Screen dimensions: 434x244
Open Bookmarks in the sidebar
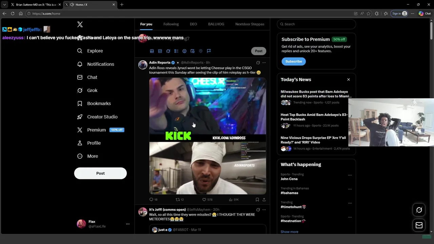[x=94, y=103]
